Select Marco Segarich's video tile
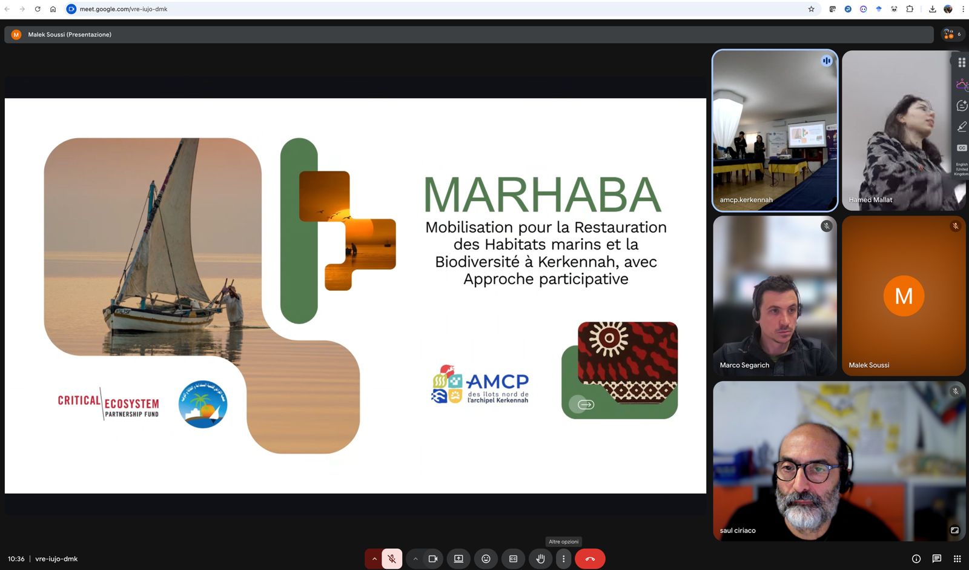The height and width of the screenshot is (570, 969). click(x=775, y=296)
